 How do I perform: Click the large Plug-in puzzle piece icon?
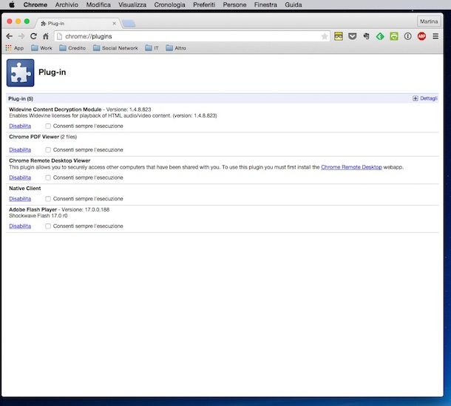point(21,72)
